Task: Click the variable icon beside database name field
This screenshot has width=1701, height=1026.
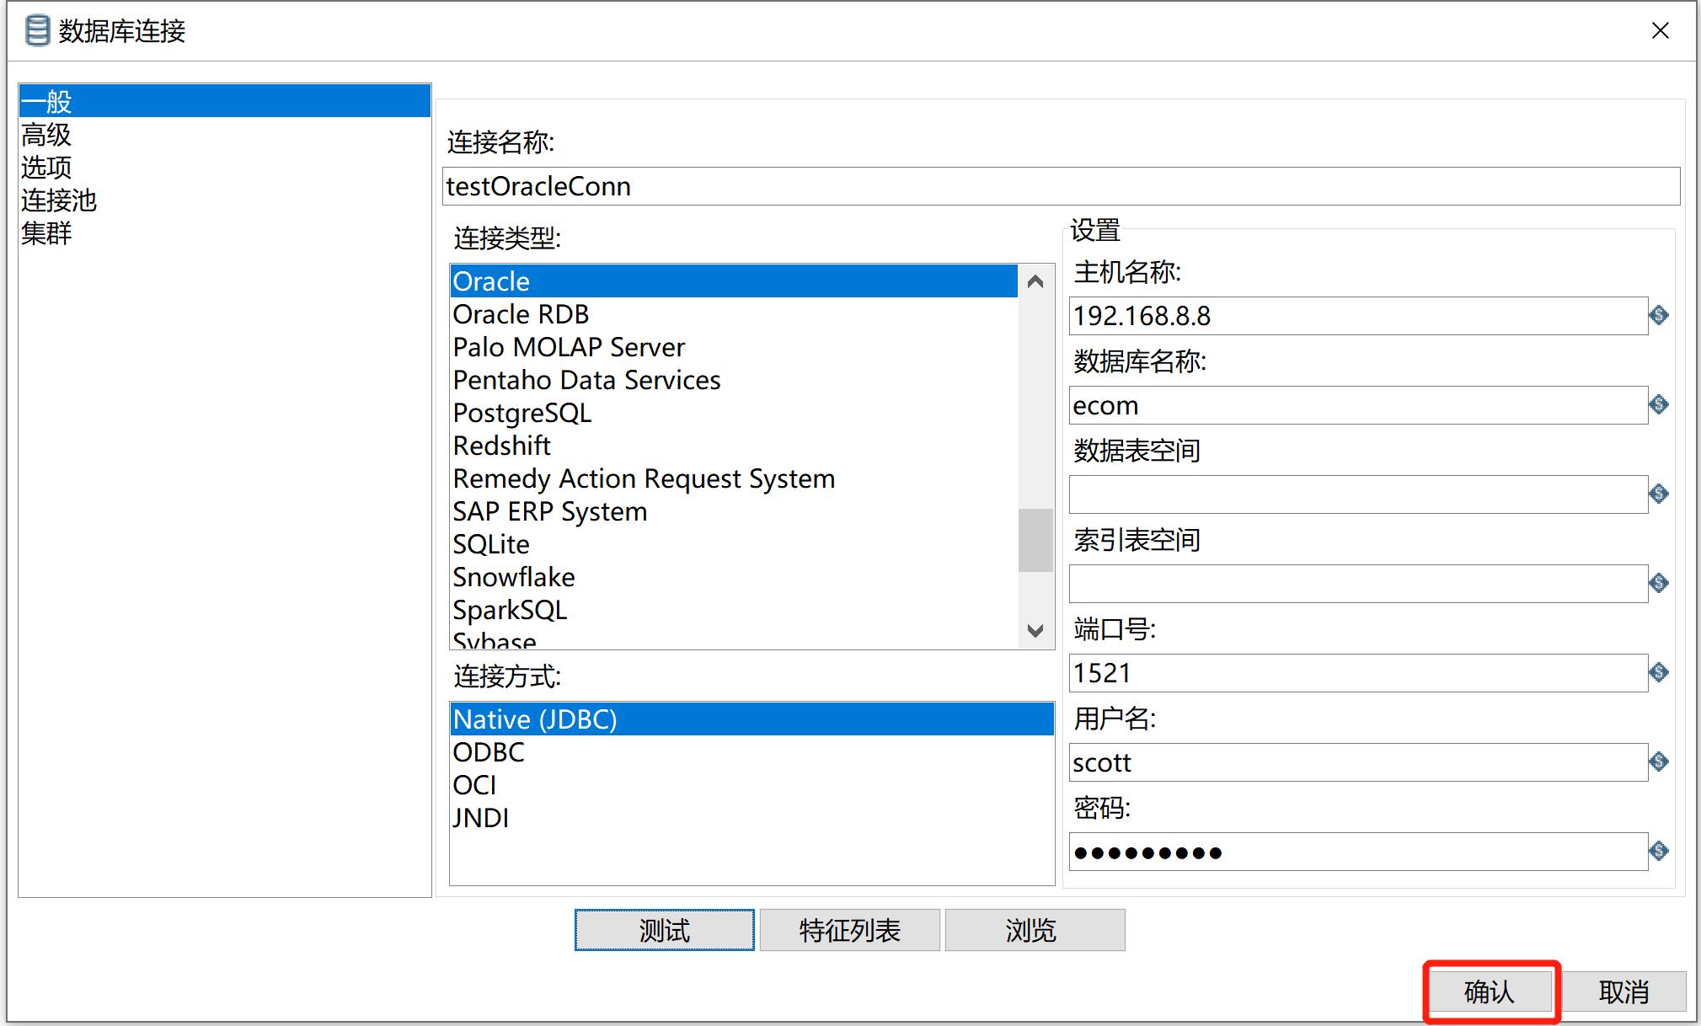Action: point(1659,404)
